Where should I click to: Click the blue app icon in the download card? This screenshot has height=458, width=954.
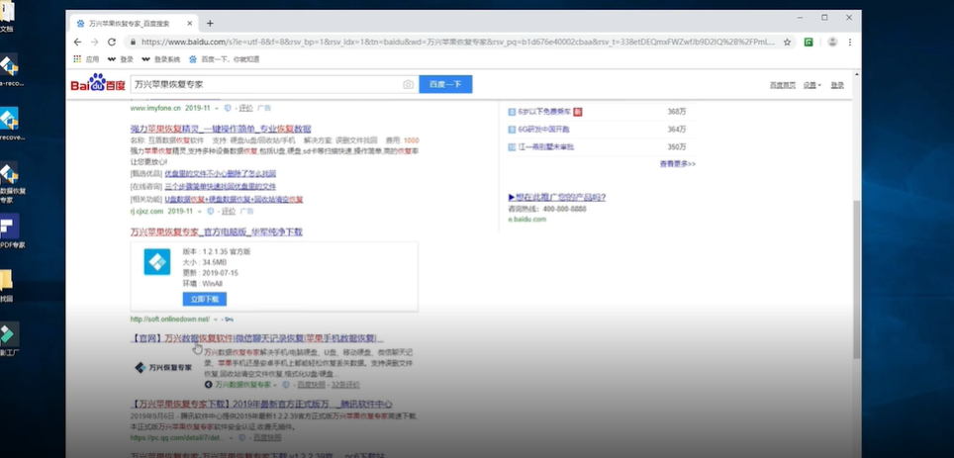click(157, 261)
